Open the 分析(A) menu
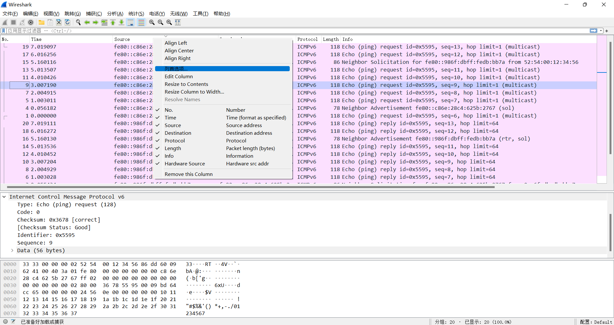Viewport: 614px width, 325px height. 115,13
